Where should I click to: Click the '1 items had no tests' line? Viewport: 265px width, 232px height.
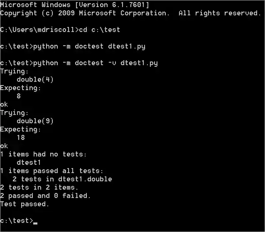click(x=44, y=154)
